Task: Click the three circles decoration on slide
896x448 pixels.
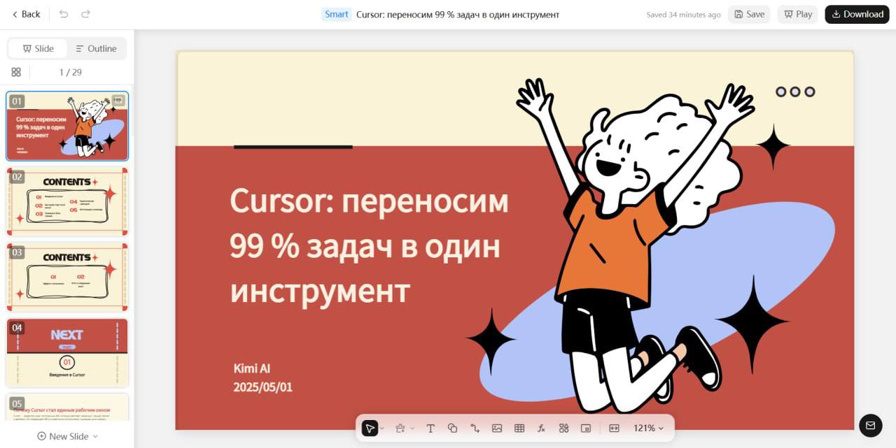Action: point(795,92)
